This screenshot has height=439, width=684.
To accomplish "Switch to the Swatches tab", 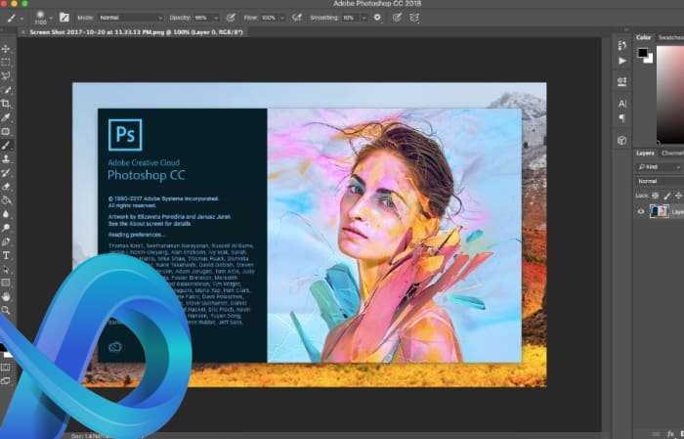I will pos(670,37).
